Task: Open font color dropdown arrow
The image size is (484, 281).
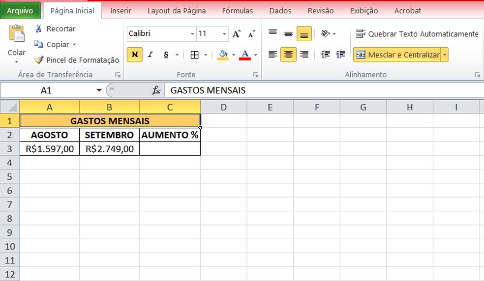Action: point(256,55)
